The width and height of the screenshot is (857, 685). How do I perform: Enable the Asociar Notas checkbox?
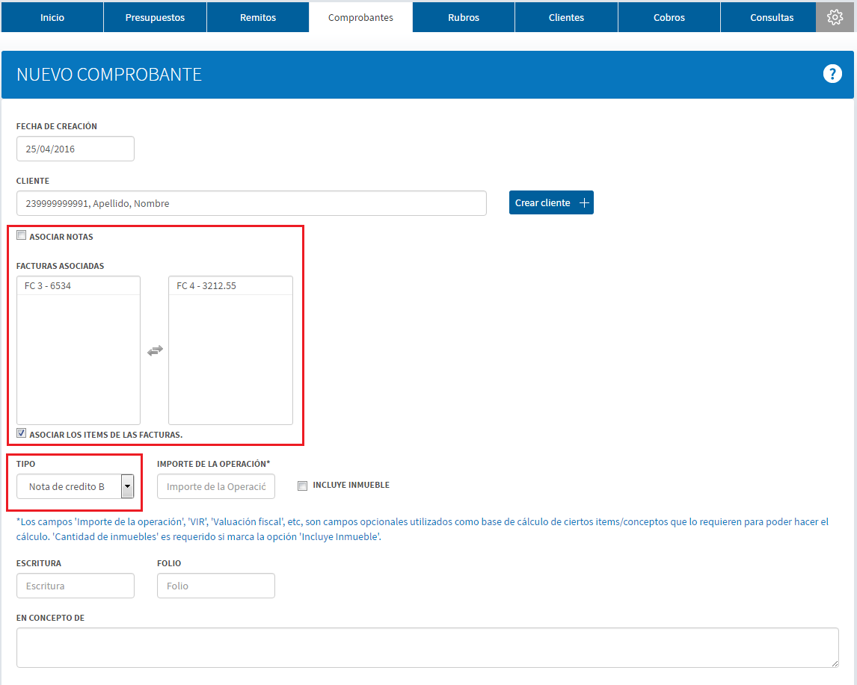(x=22, y=235)
